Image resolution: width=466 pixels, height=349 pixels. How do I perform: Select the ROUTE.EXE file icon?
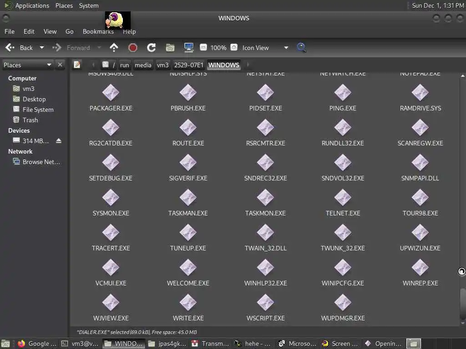tap(188, 128)
